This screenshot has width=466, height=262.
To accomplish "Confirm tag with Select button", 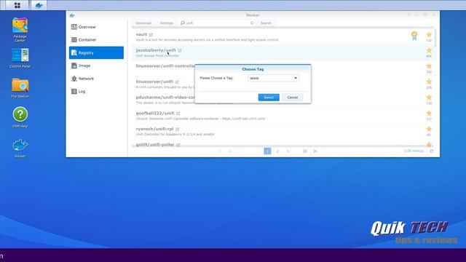I will pos(269,98).
